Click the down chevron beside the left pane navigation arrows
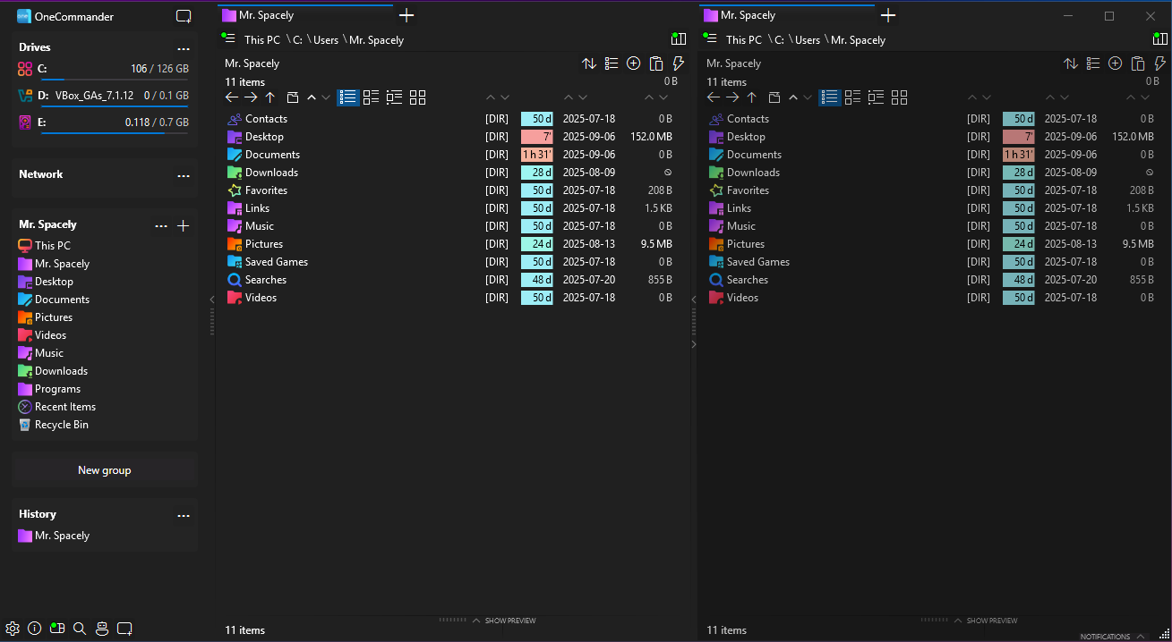The height and width of the screenshot is (642, 1172). 326,97
